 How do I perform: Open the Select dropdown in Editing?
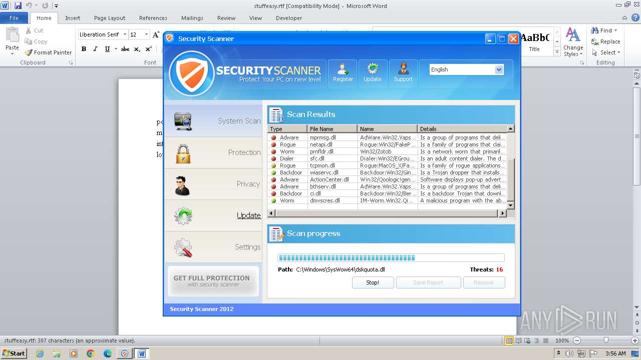(x=606, y=52)
